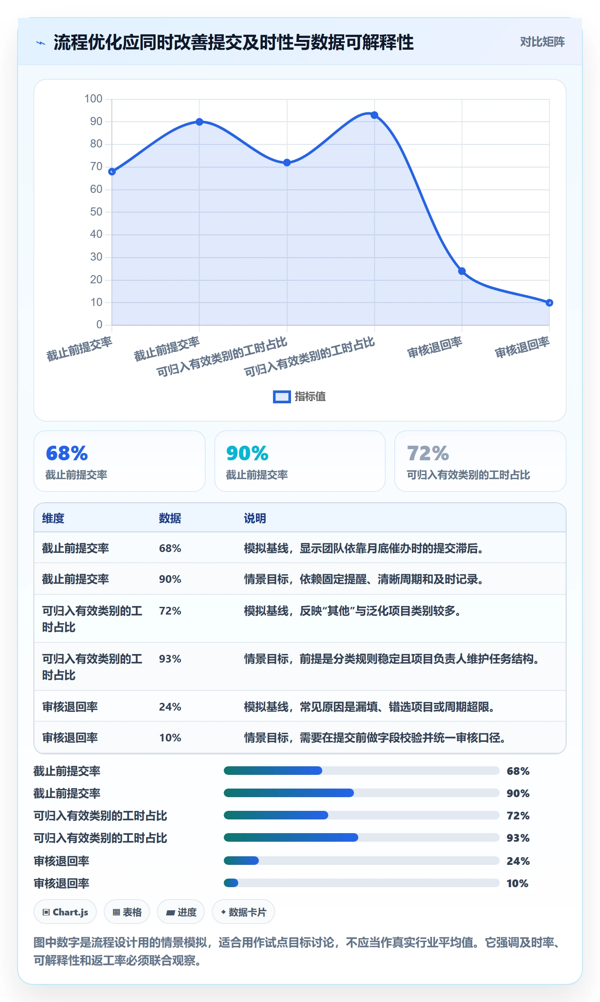The width and height of the screenshot is (600, 1002).
Task: Click the lightning icon beside the title
Action: pyautogui.click(x=41, y=43)
